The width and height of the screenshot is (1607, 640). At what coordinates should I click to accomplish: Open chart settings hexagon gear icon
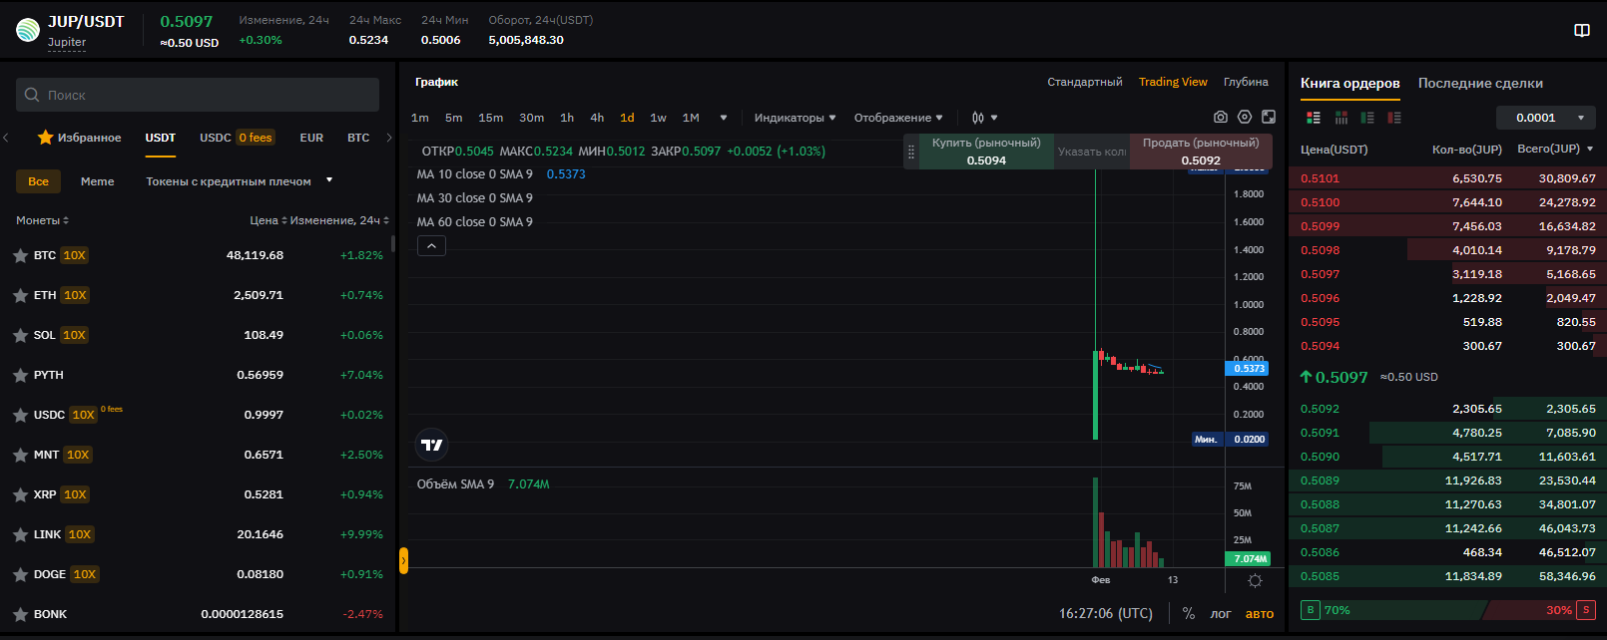1245,118
